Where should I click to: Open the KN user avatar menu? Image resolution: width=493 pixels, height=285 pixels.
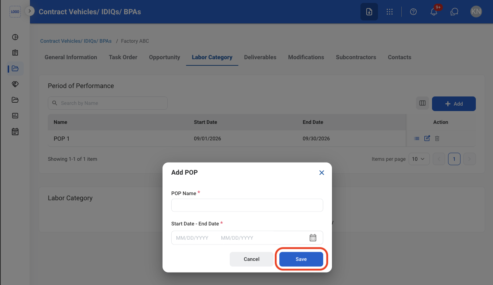coord(476,12)
